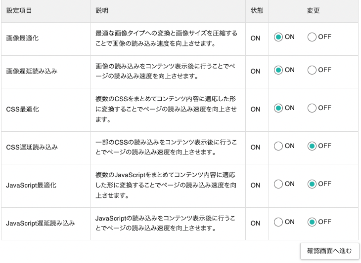Click the JavaScript遅延読み込み row label
The height and width of the screenshot is (263, 361).
41,224
